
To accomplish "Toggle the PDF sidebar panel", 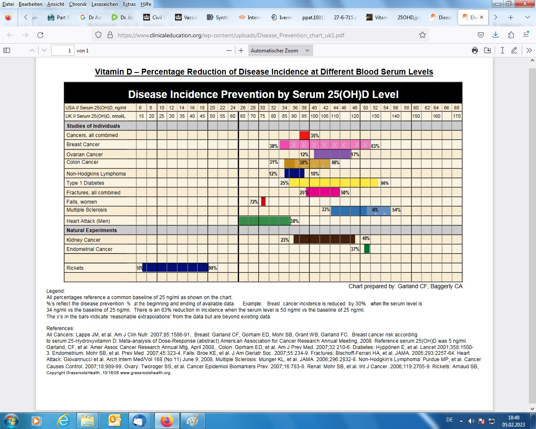I will (x=7, y=50).
